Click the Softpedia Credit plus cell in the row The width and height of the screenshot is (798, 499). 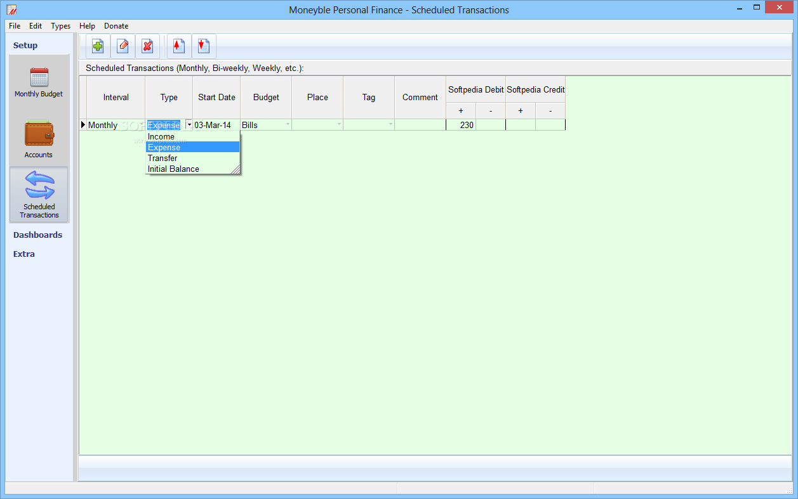tap(521, 125)
